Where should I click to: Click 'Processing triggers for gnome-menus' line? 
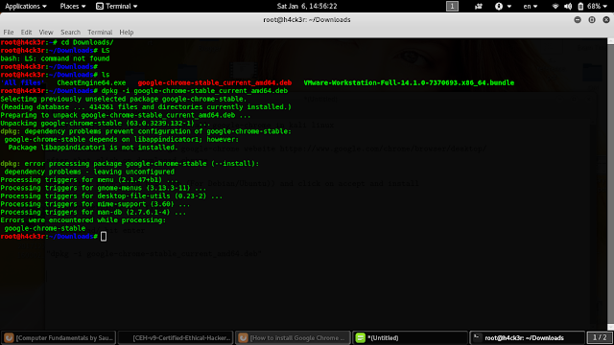(104, 188)
